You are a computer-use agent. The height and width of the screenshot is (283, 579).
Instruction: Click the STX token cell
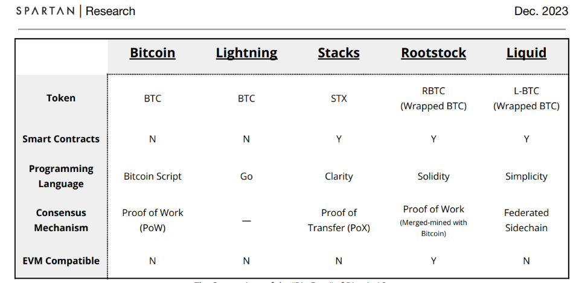tap(339, 98)
